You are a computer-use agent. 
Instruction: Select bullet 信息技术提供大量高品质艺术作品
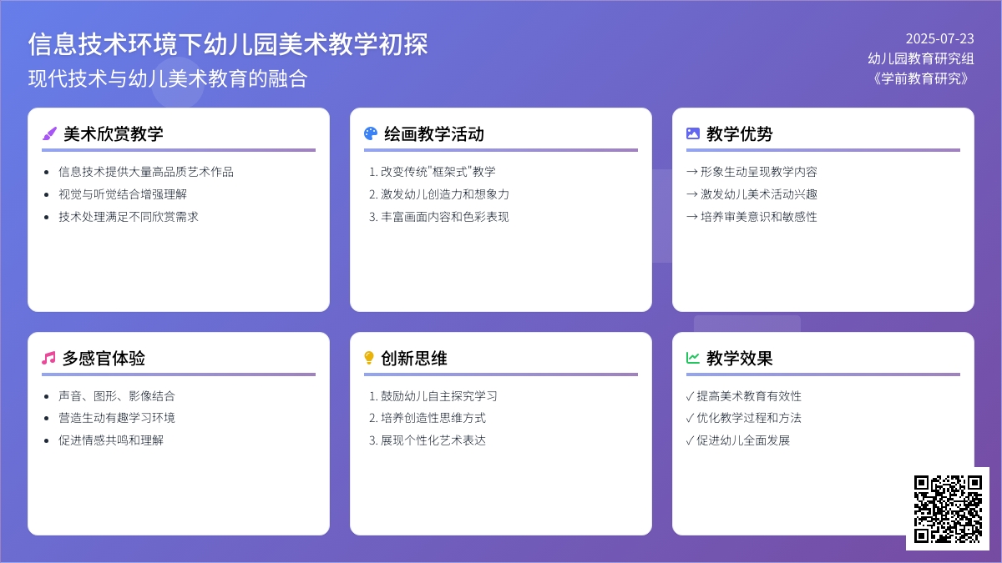pos(146,172)
